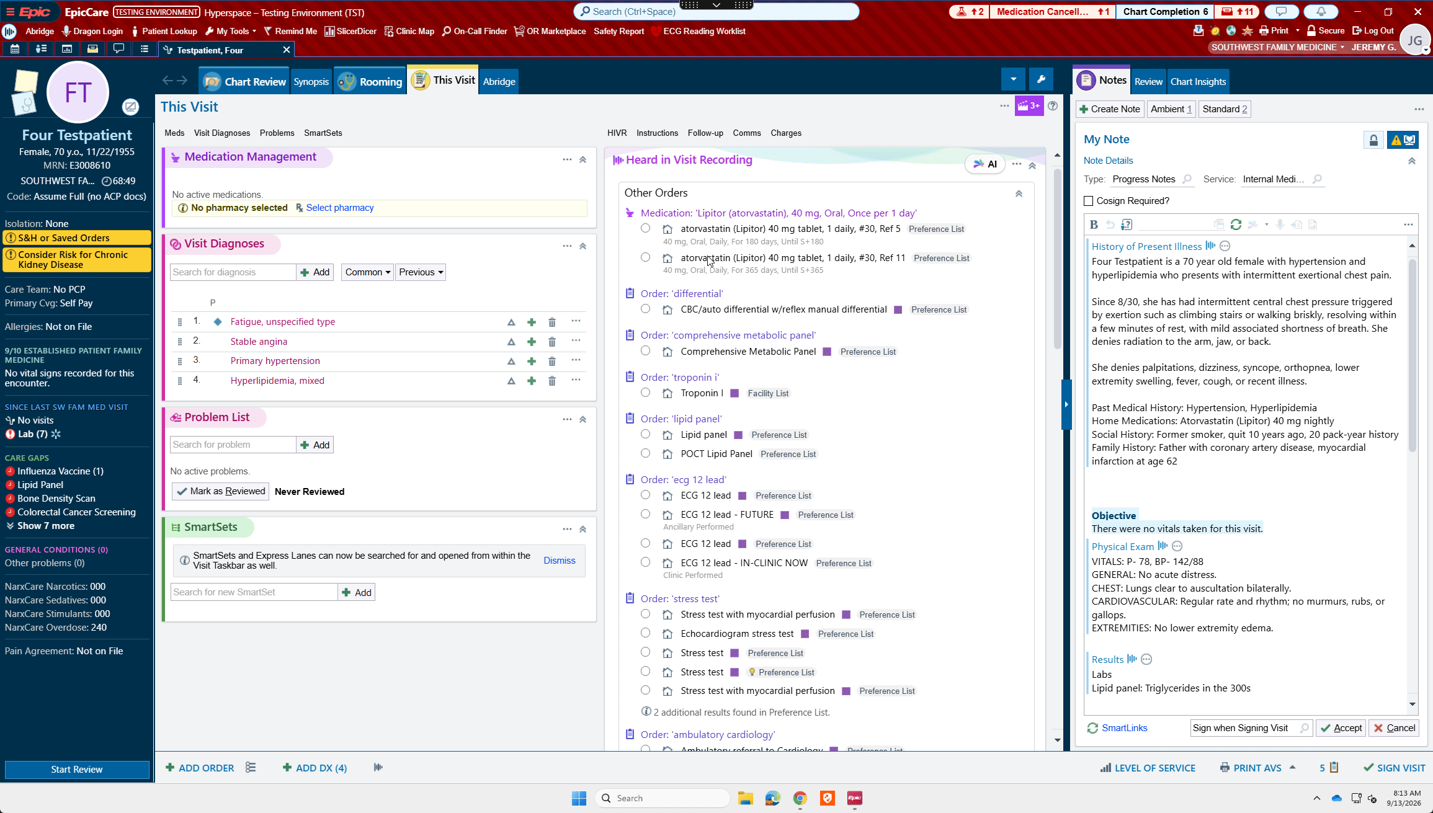1433x813 pixels.
Task: Collapse the Other Orders section
Action: click(x=1019, y=194)
